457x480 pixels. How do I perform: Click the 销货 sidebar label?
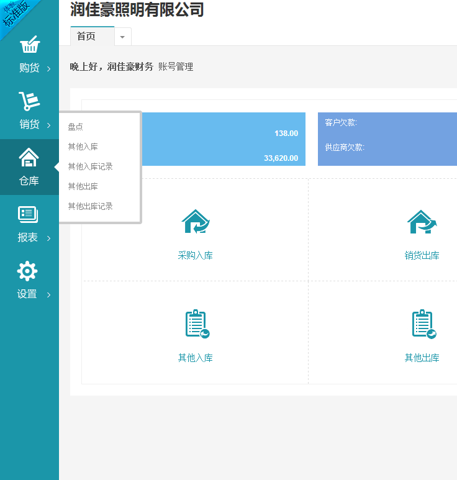(x=29, y=124)
